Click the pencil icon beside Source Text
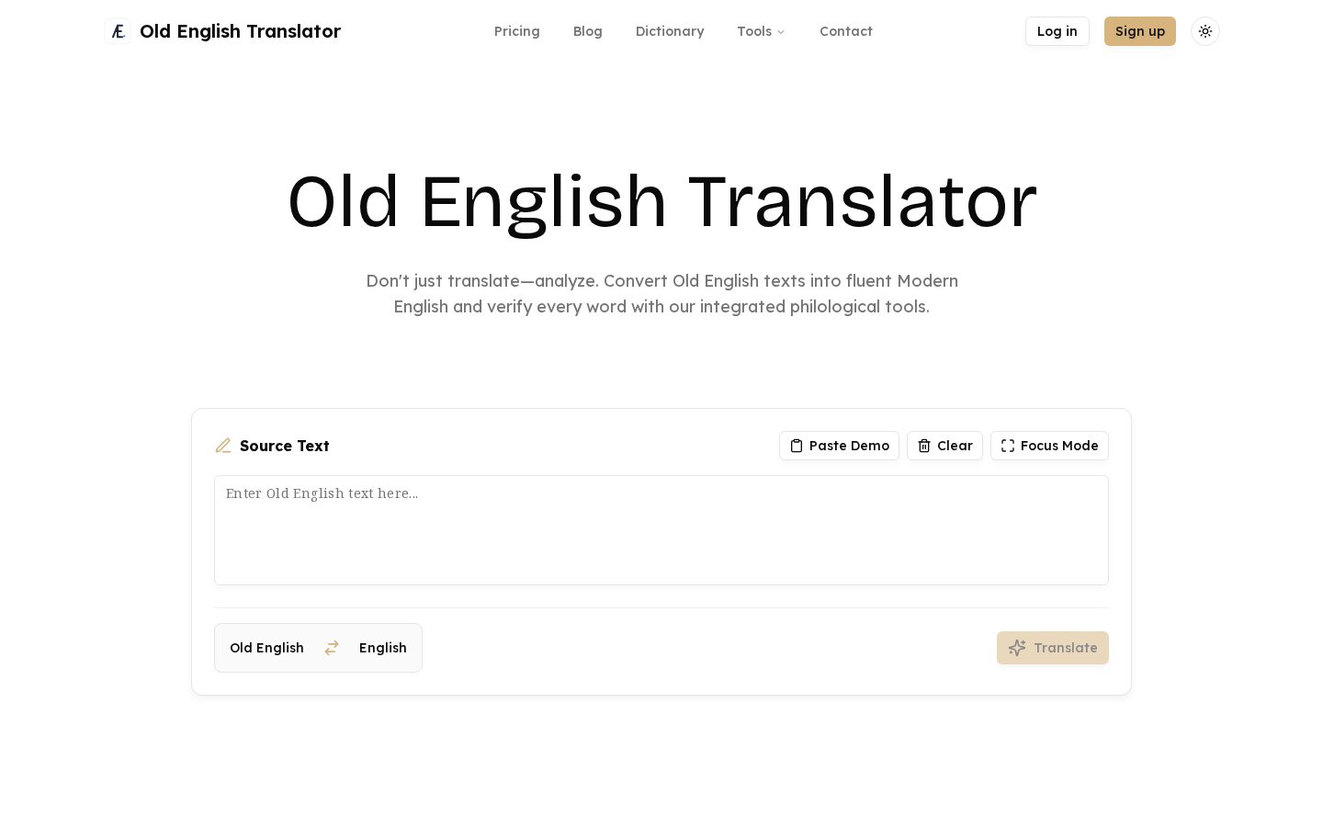This screenshot has height=827, width=1323. point(223,446)
